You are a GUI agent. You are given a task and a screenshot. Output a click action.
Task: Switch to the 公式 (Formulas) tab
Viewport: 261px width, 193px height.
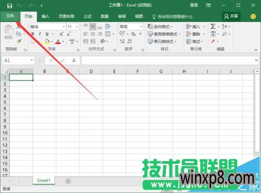(88, 17)
